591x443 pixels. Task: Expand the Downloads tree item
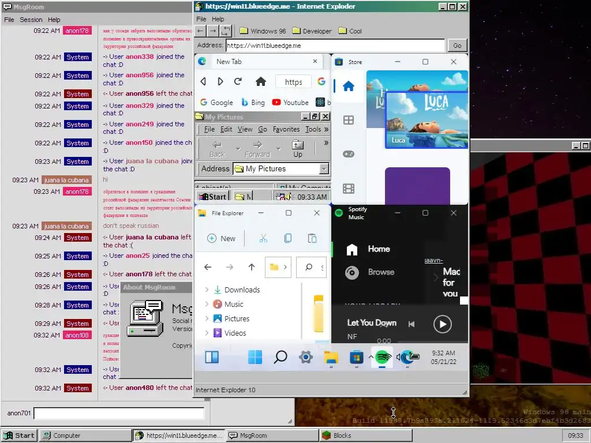(x=207, y=290)
